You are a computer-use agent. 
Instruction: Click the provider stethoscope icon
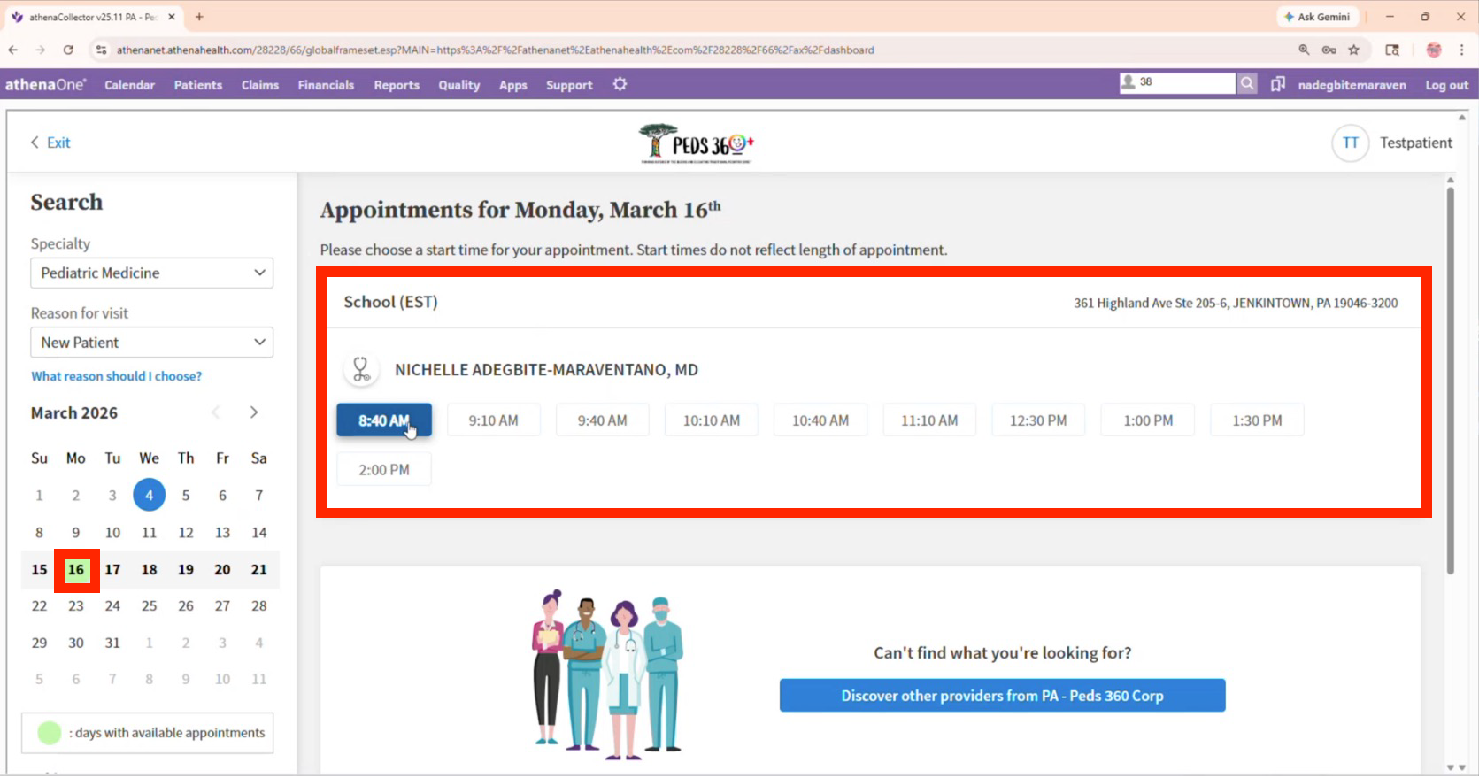point(361,369)
